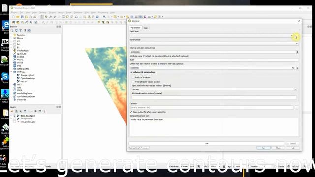
Task: Select ArcGisMapServer in the Browser tree
Action: click(x=25, y=94)
